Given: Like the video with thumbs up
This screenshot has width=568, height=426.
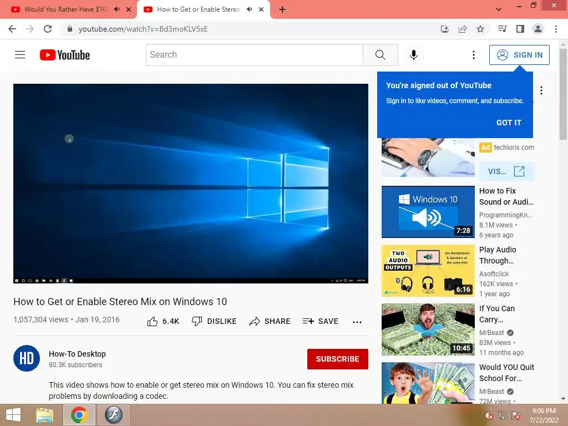Looking at the screenshot, I should tap(164, 321).
